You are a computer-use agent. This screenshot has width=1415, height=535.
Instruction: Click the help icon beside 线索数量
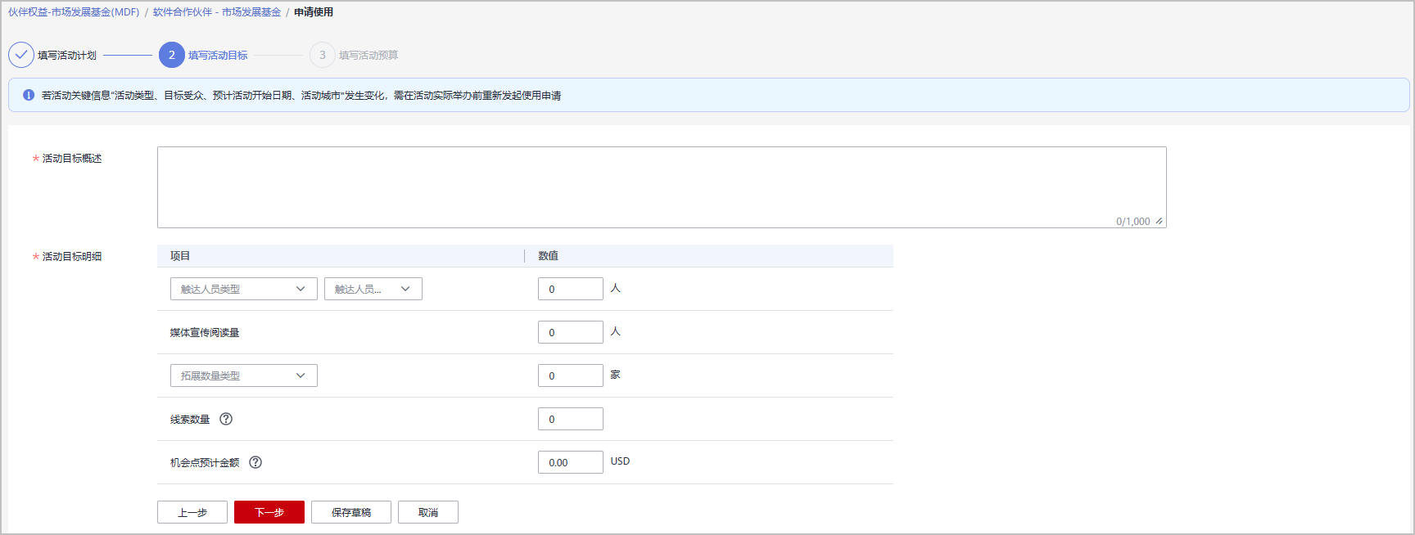pos(226,419)
